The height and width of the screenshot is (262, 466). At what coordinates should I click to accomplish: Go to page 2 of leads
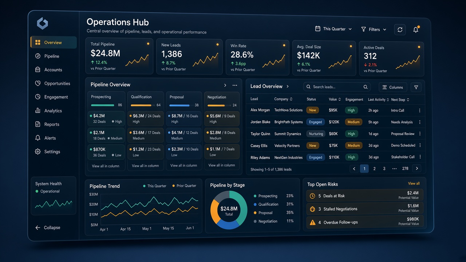374,168
